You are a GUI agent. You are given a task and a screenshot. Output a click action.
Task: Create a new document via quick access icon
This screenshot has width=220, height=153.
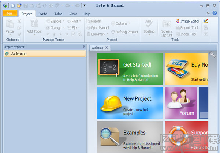13,5
